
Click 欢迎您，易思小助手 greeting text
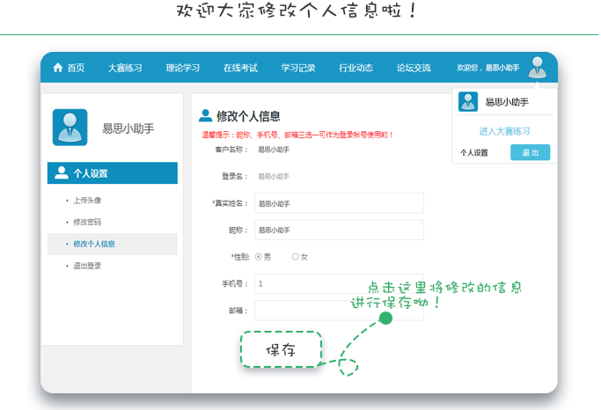(488, 68)
